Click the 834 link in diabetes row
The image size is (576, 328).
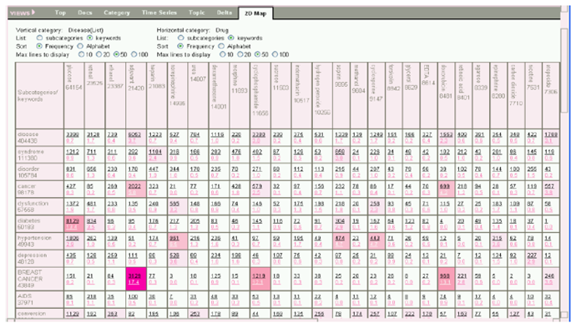pos(92,220)
